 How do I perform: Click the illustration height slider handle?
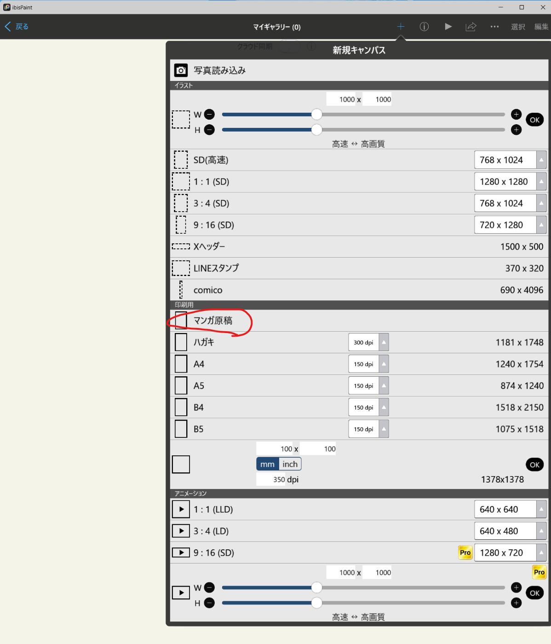[x=316, y=130]
